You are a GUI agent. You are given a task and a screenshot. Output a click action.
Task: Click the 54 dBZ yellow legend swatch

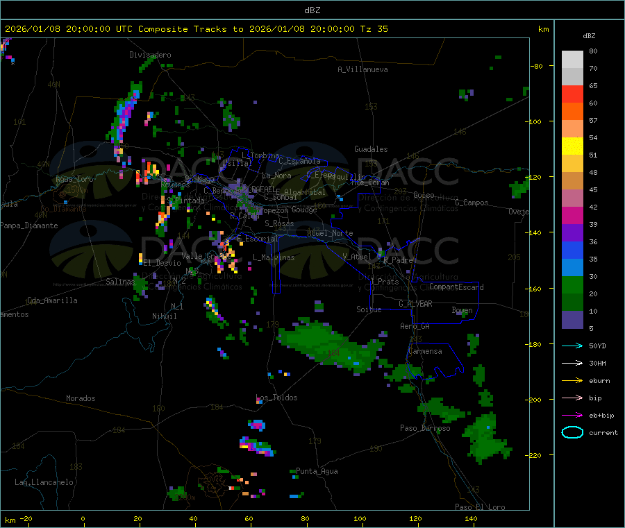pos(572,146)
